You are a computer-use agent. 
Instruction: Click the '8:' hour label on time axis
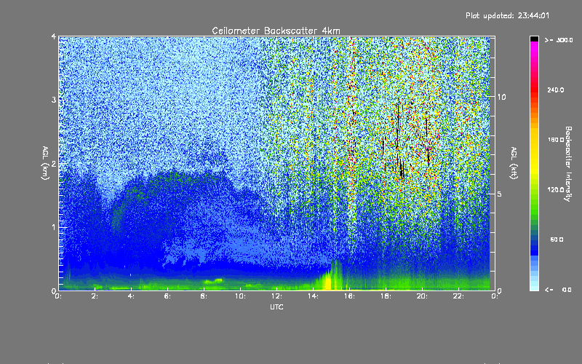click(204, 296)
